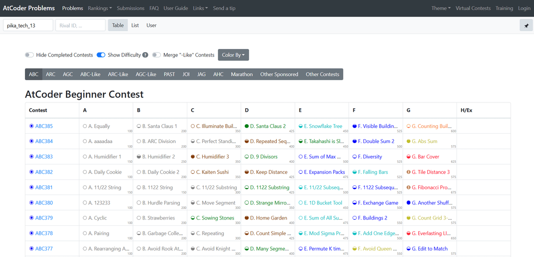The image size is (534, 257).
Task: Open the Virtual Contests link
Action: [x=473, y=8]
